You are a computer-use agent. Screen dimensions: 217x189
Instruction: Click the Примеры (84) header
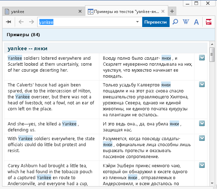pyautogui.click(x=23, y=35)
